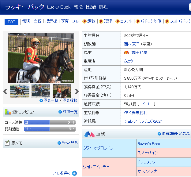
Task: Click the 短い side of distance aptitude bar
Action: pyautogui.click(x=37, y=129)
